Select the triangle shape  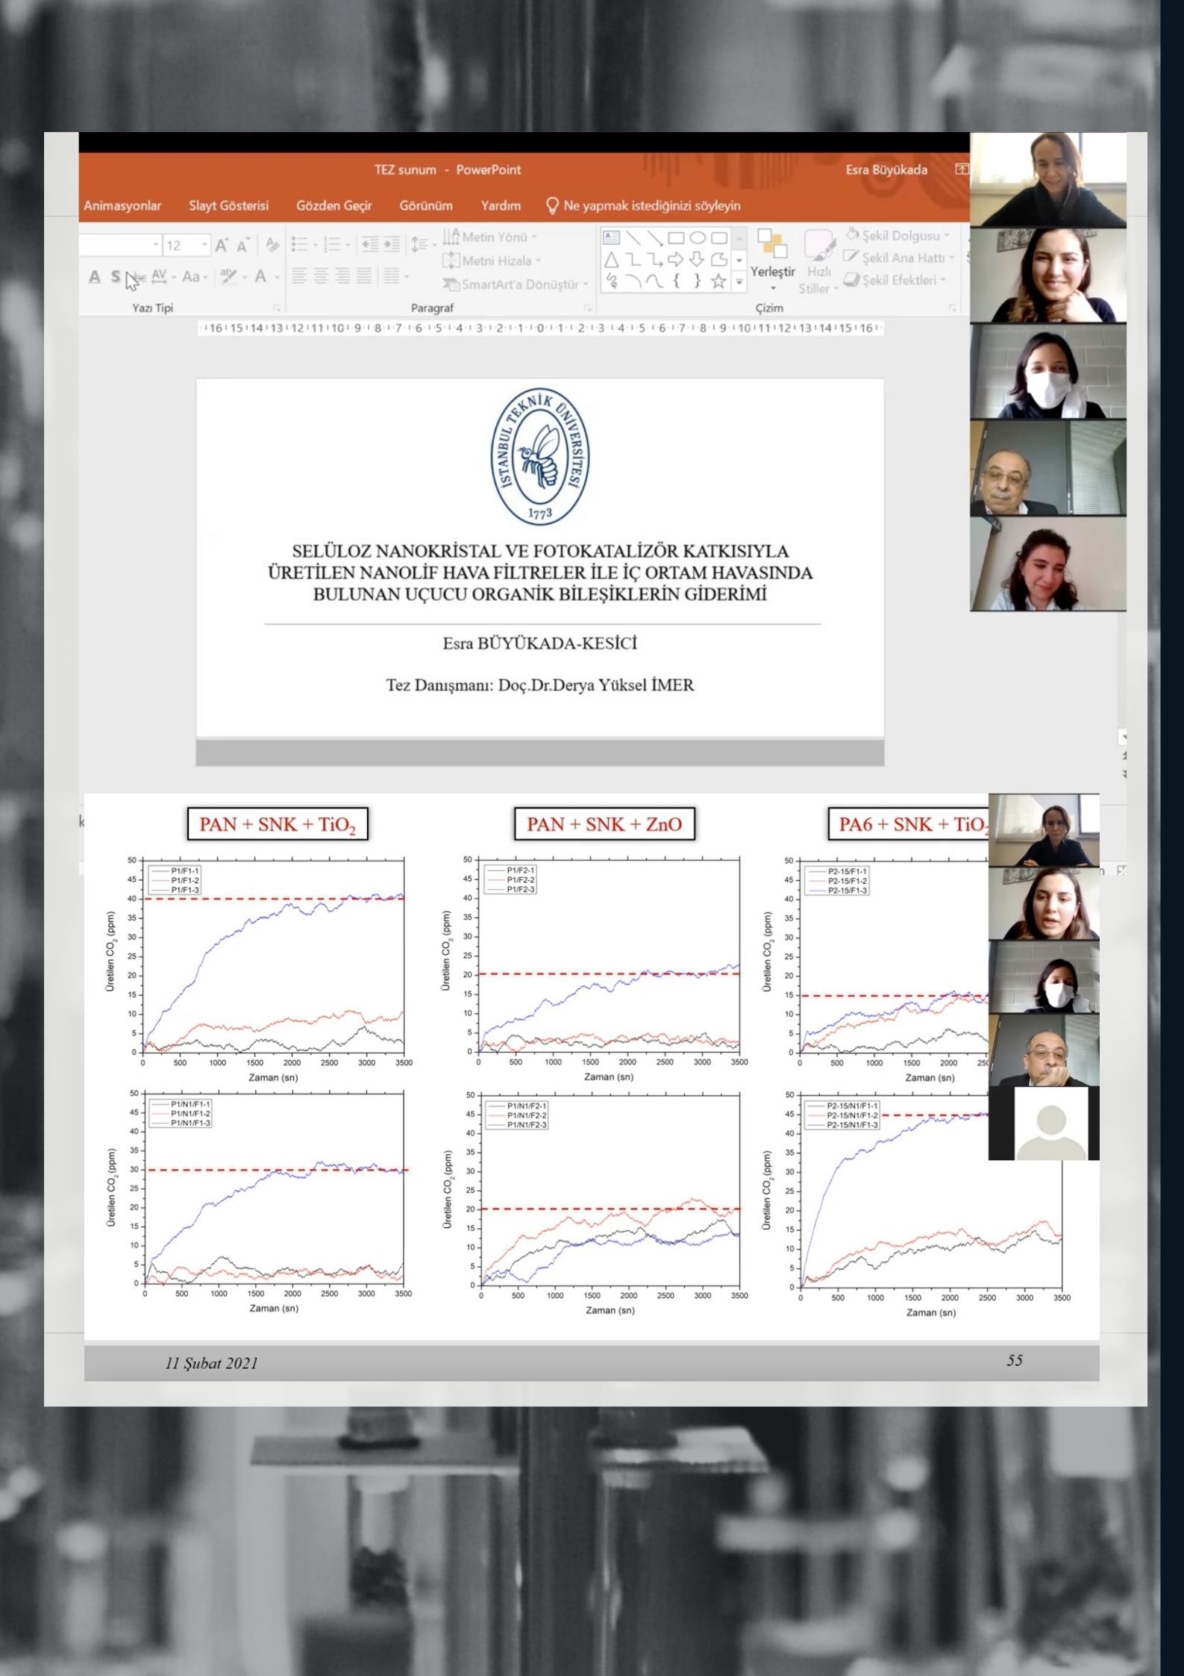tap(611, 260)
